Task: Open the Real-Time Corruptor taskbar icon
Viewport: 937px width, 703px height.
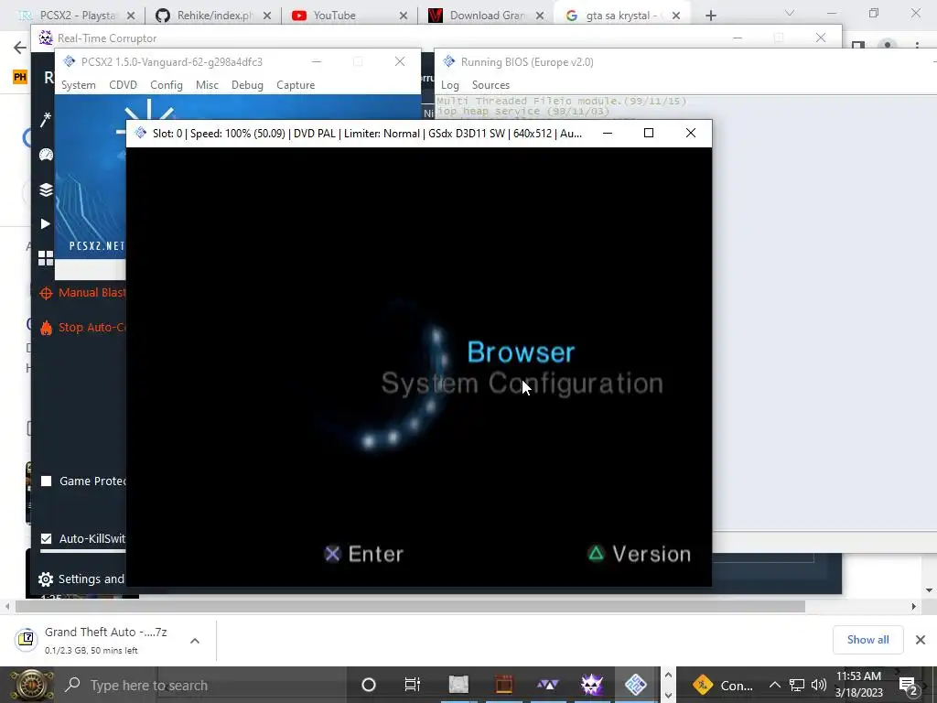Action: click(592, 685)
